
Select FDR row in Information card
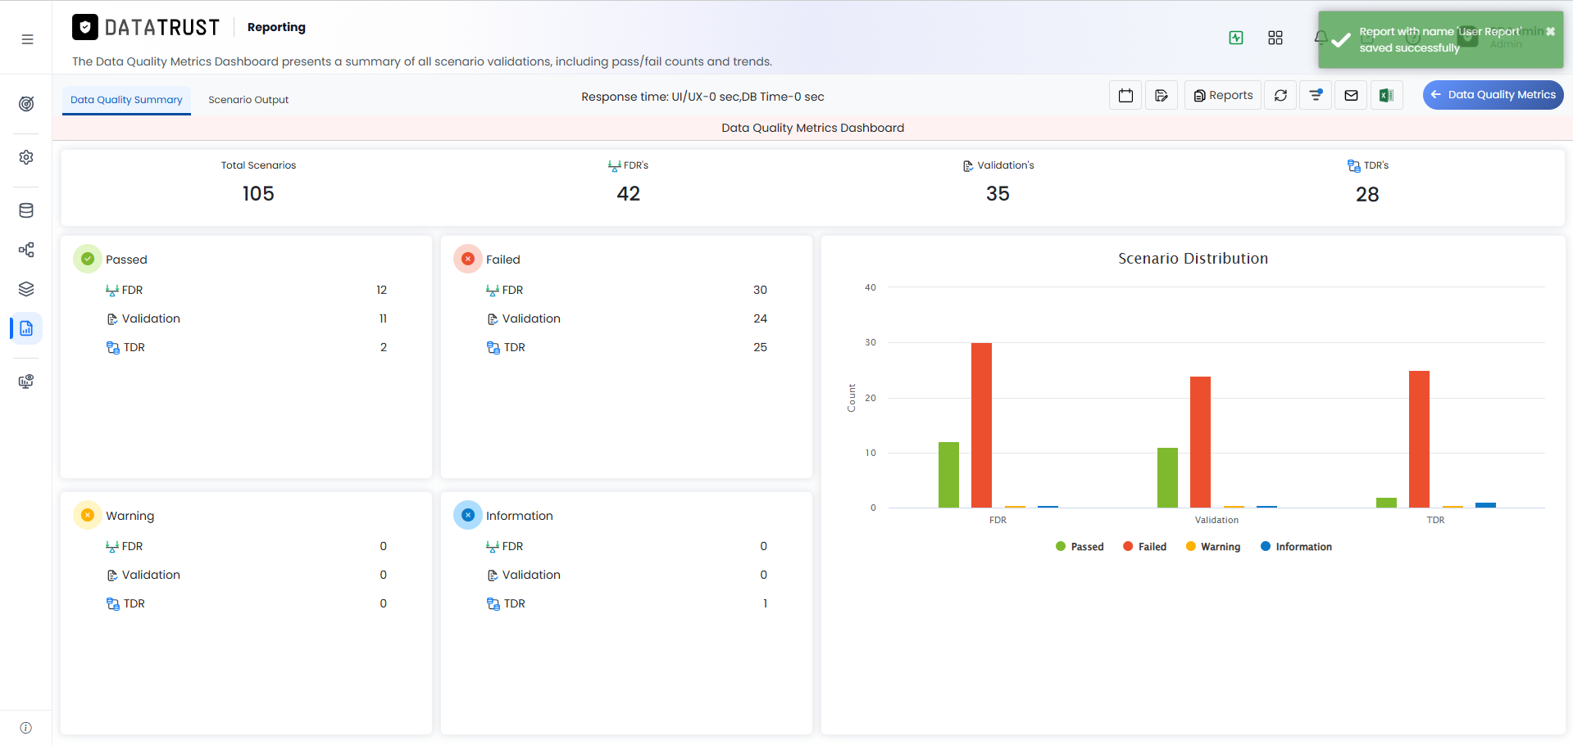(x=626, y=546)
